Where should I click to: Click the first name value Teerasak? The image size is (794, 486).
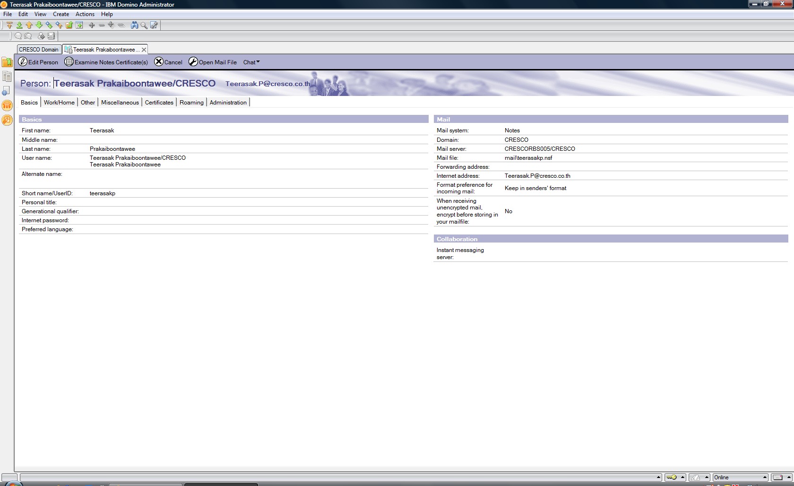tap(102, 130)
